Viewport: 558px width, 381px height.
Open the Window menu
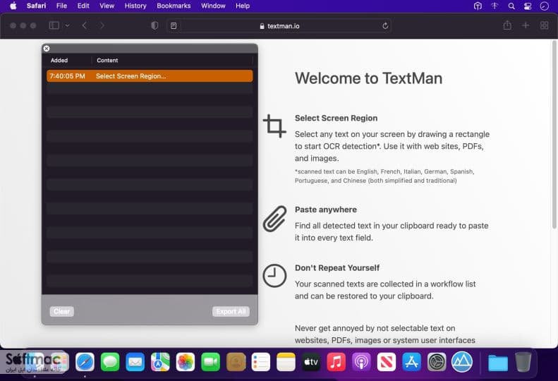pyautogui.click(x=213, y=6)
